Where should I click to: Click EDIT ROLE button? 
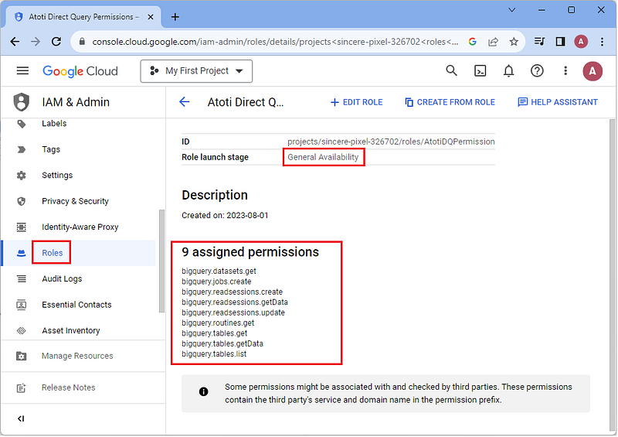coord(356,102)
